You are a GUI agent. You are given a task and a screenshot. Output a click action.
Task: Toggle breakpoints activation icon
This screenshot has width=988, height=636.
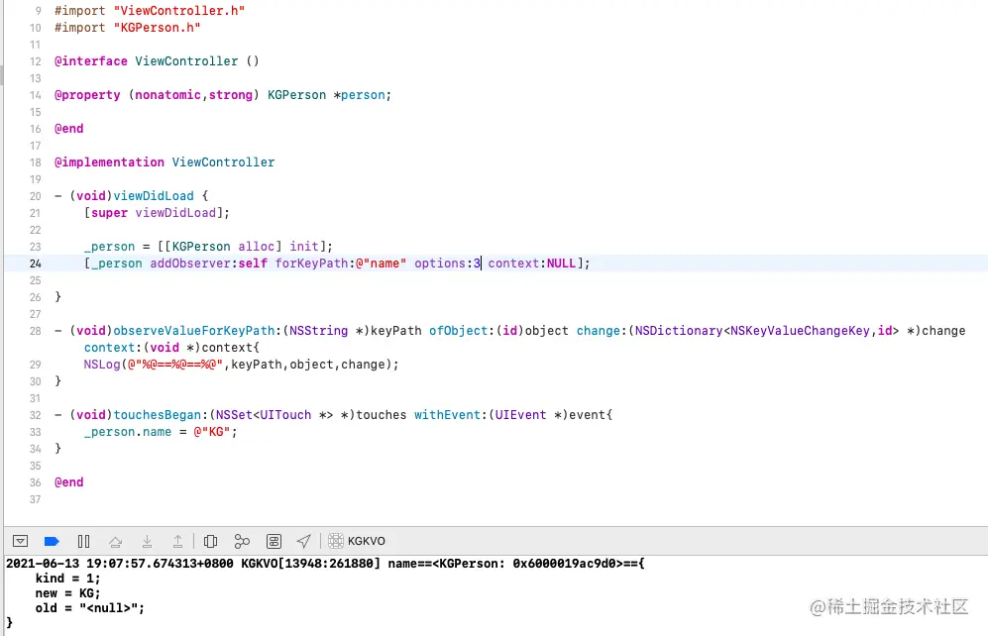click(52, 541)
